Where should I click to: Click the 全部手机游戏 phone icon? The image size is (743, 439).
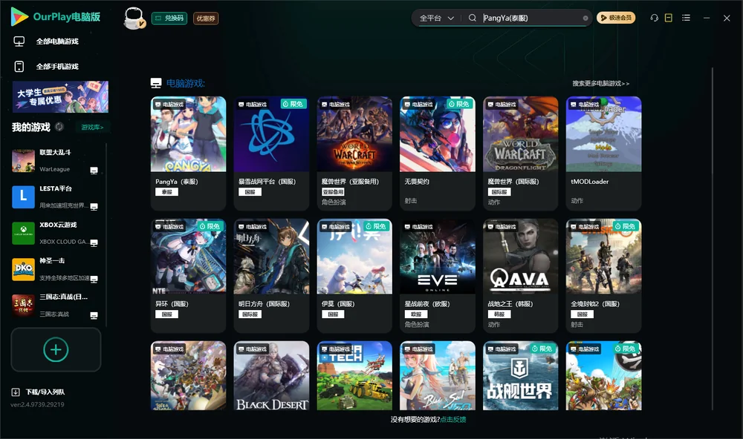[19, 66]
